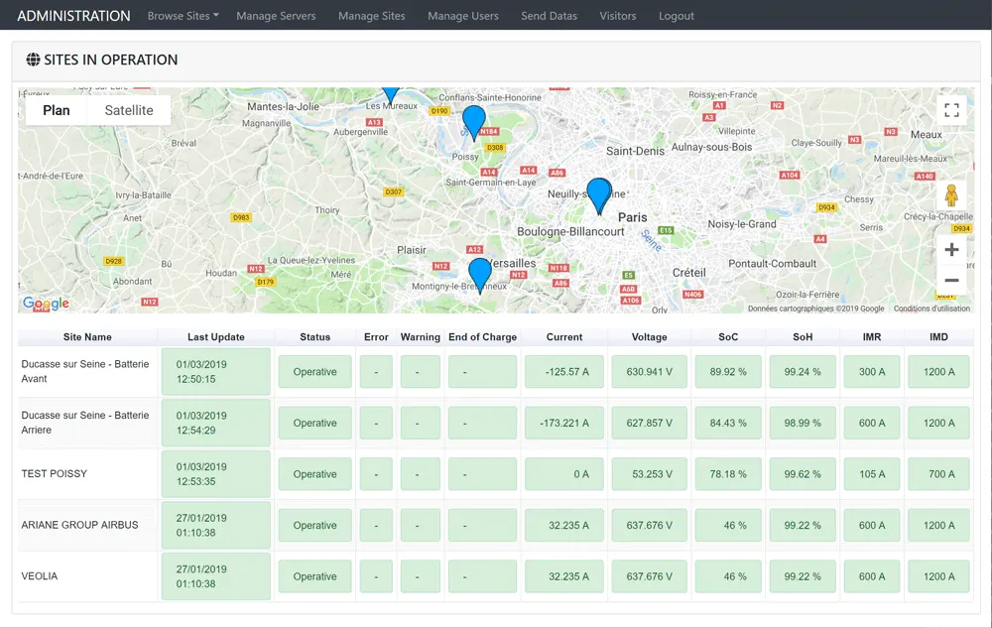Click the ADMINISTRATION brand link

click(x=73, y=16)
